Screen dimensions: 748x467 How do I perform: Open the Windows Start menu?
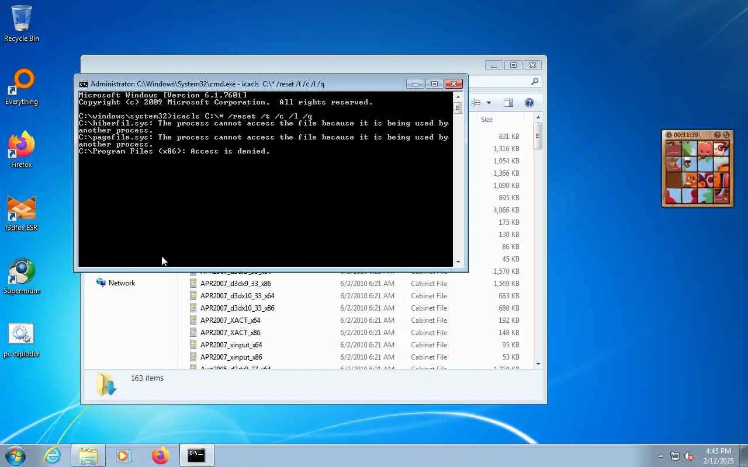pyautogui.click(x=16, y=455)
